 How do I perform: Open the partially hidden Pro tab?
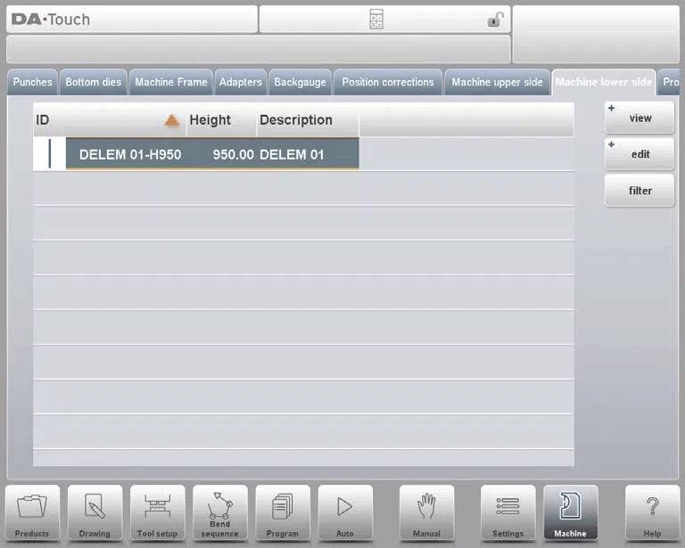(670, 82)
